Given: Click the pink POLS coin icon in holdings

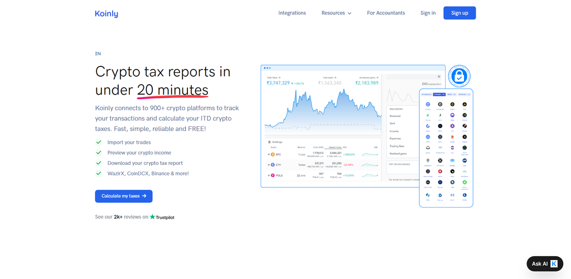Looking at the screenshot, I should point(273,175).
